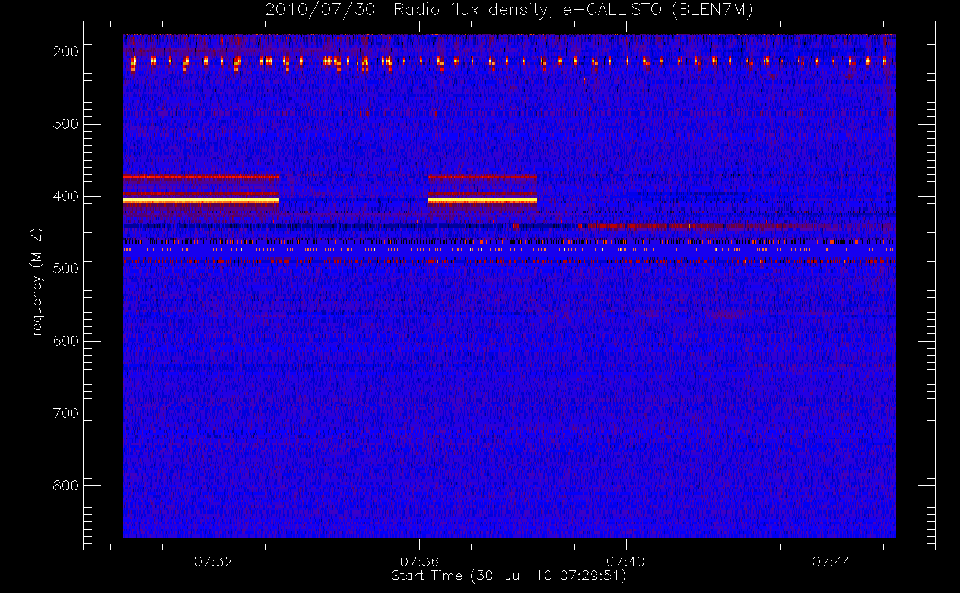The image size is (960, 593).
Task: Click the 500 frequency tick label
Action: pos(66,269)
